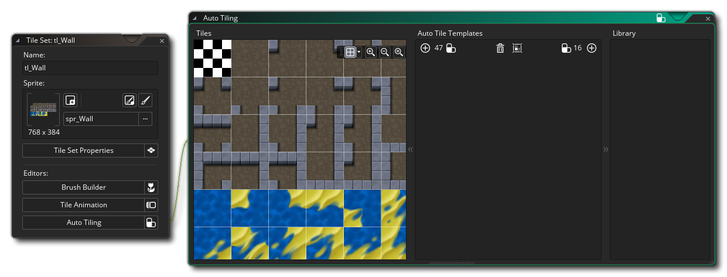Collapse the Auto Tiling window
Viewport: 727px width, 277px height.
[194, 18]
